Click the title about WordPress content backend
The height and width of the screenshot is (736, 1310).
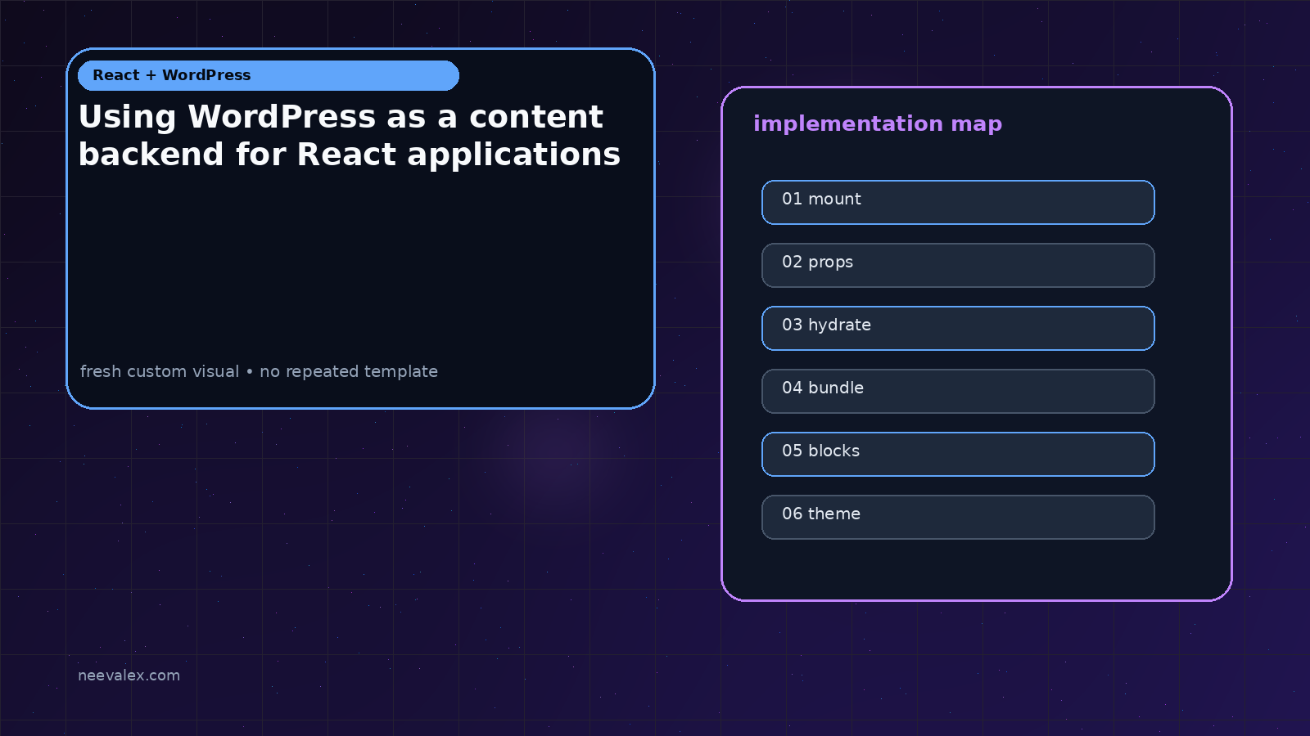tap(350, 136)
